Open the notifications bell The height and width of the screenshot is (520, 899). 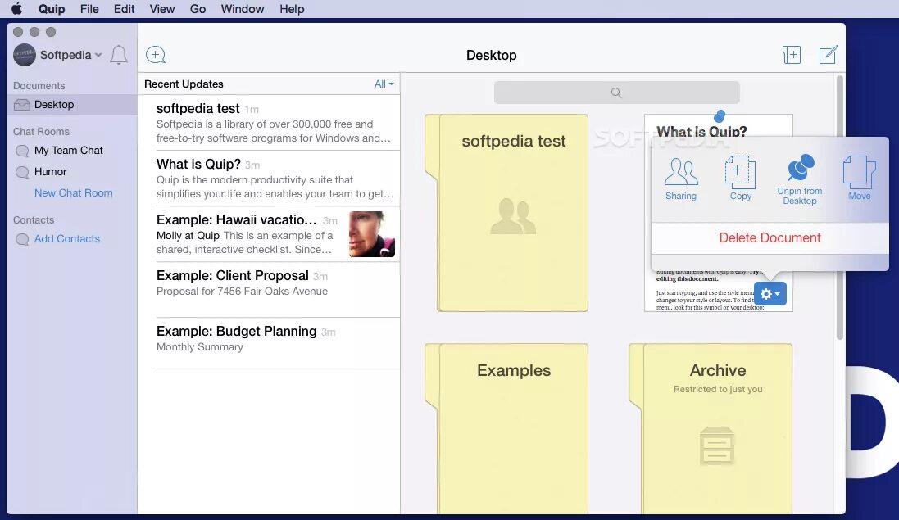click(119, 55)
